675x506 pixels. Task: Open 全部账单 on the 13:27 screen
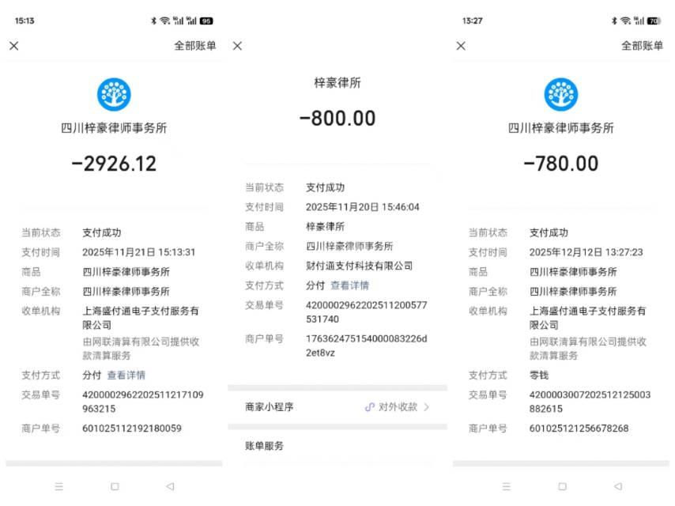click(642, 46)
